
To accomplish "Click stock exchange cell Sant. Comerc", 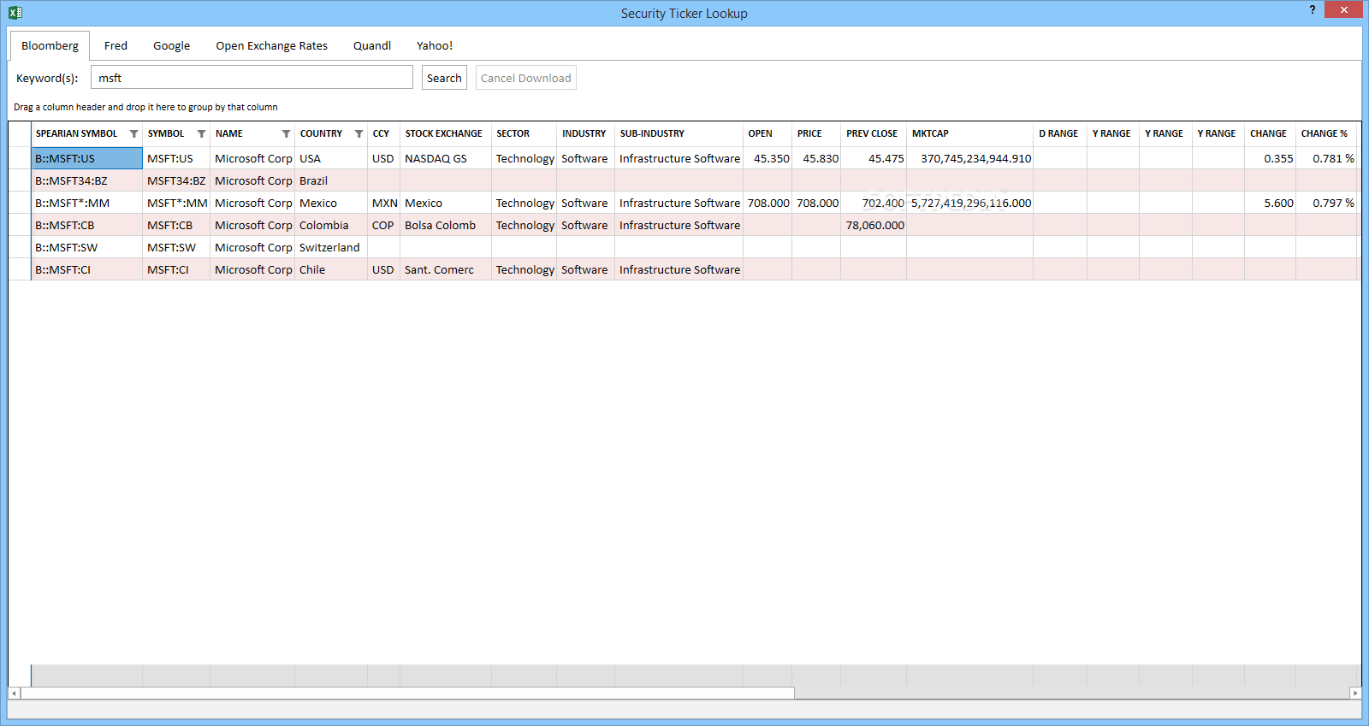I will tap(446, 269).
